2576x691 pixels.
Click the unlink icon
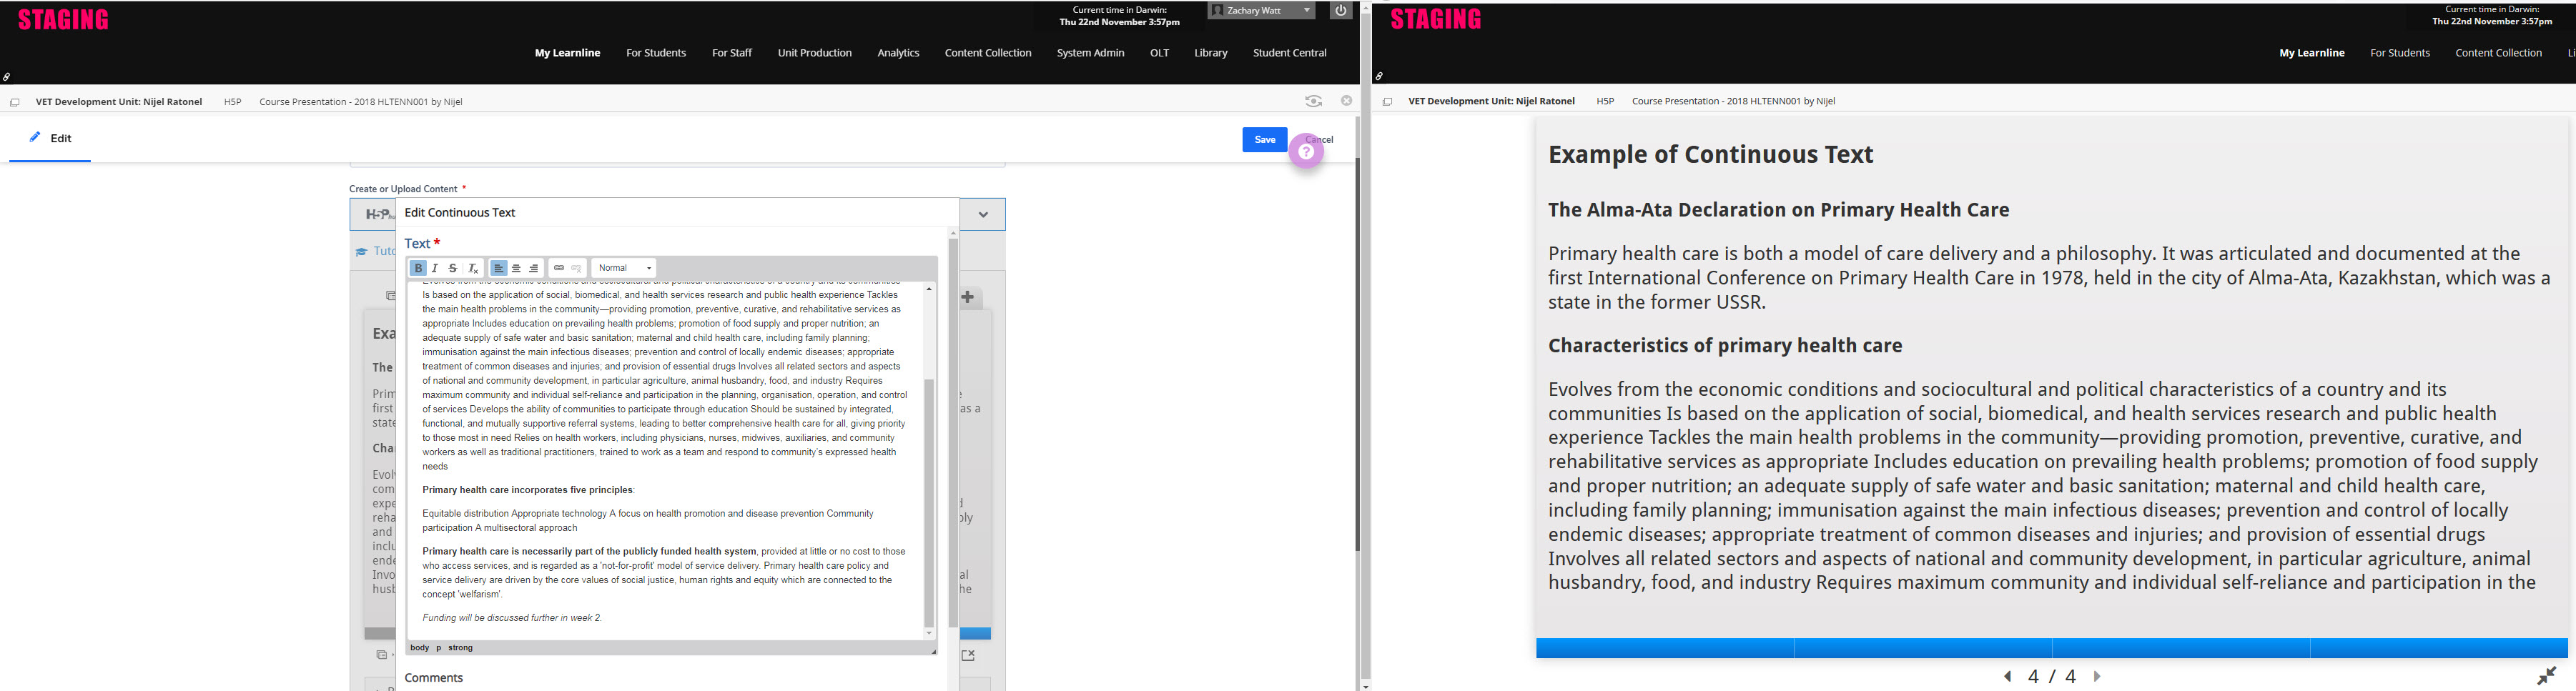577,268
